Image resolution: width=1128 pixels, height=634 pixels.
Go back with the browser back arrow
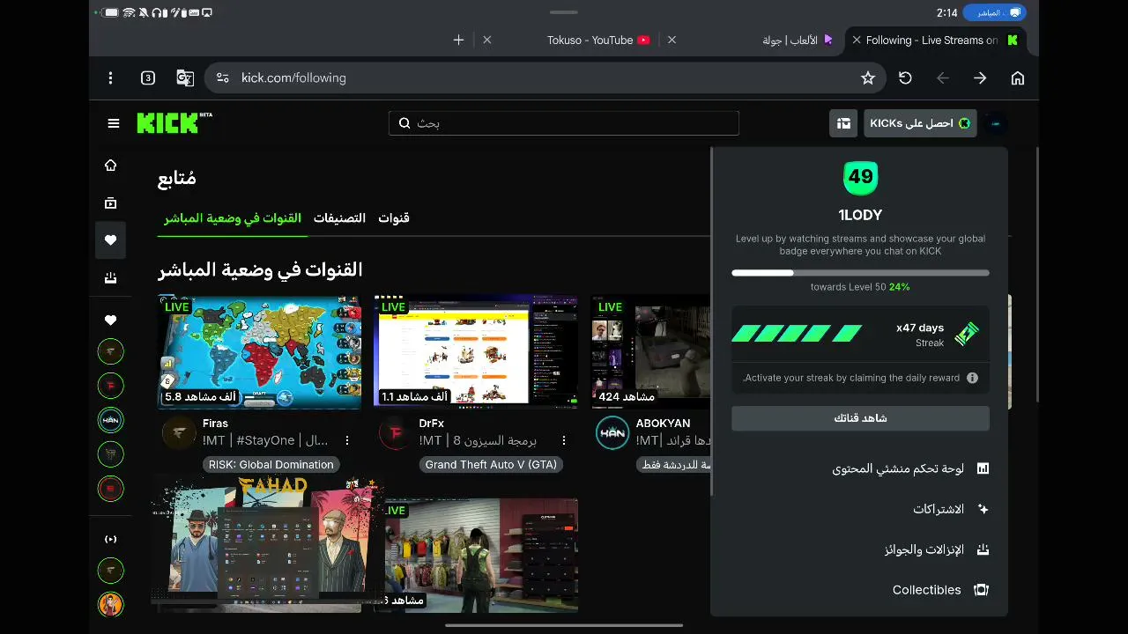coord(943,78)
